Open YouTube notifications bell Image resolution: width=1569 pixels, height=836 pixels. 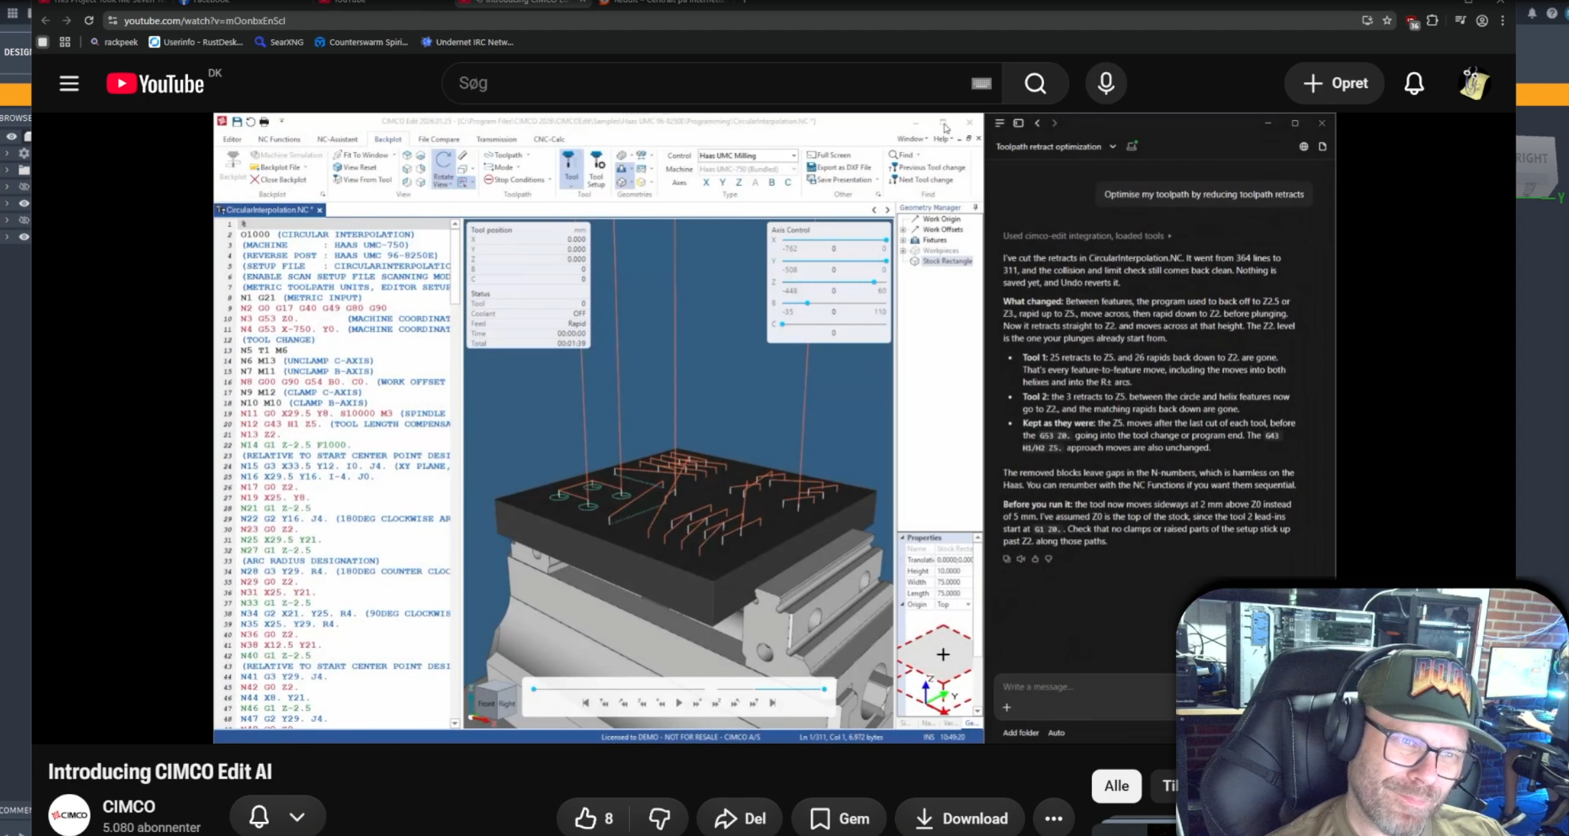click(1414, 83)
